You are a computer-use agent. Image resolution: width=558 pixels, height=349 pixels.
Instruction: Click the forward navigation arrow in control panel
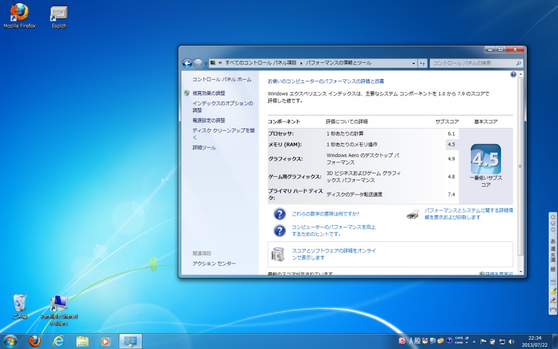[x=198, y=63]
